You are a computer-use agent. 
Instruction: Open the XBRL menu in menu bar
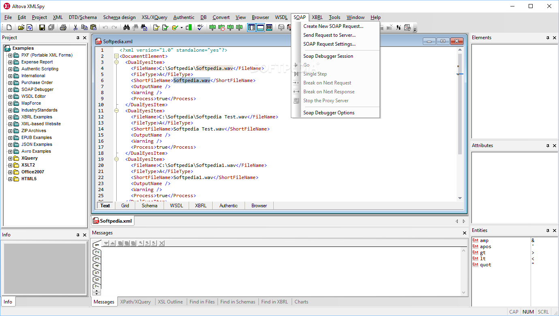pyautogui.click(x=317, y=17)
